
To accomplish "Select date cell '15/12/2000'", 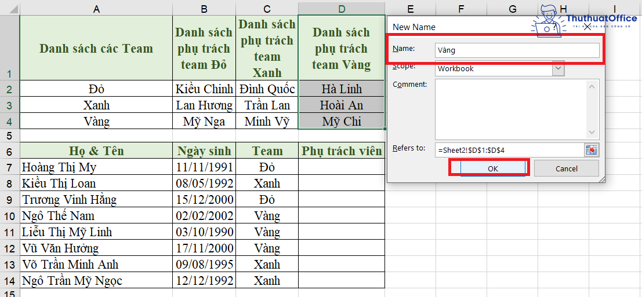I will (x=204, y=199).
